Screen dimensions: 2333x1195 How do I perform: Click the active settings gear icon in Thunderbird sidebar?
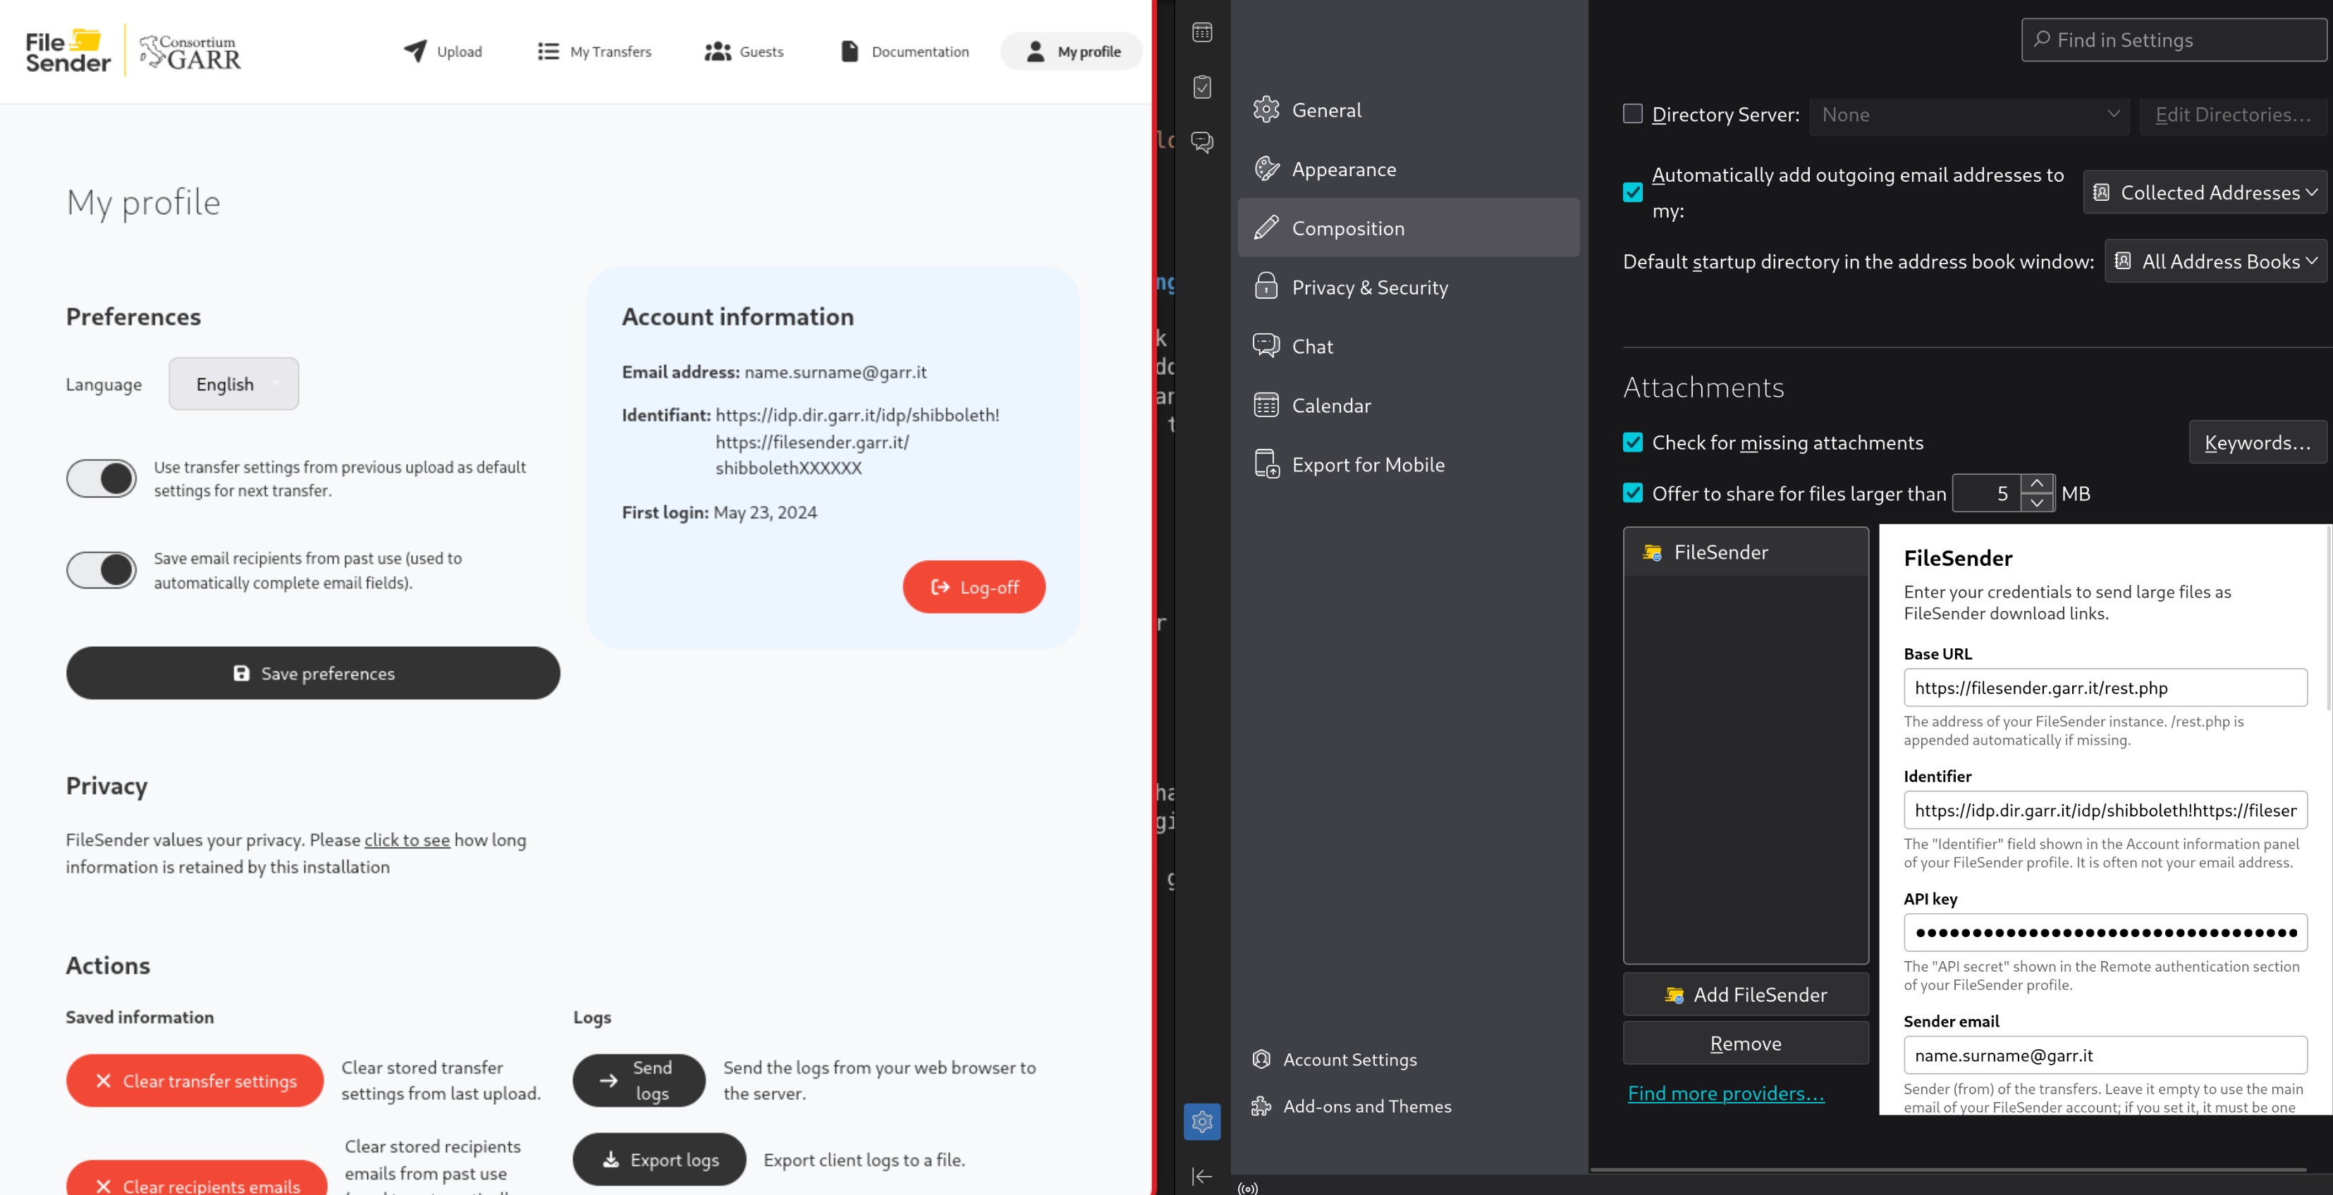point(1202,1122)
